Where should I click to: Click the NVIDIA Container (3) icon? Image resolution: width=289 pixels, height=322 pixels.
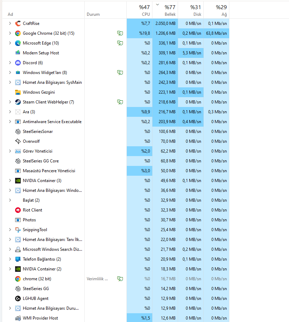pos(18,181)
